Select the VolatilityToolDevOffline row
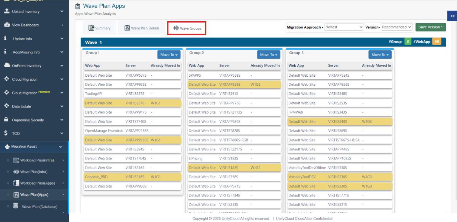This screenshot has height=222, width=457. tap(340, 168)
